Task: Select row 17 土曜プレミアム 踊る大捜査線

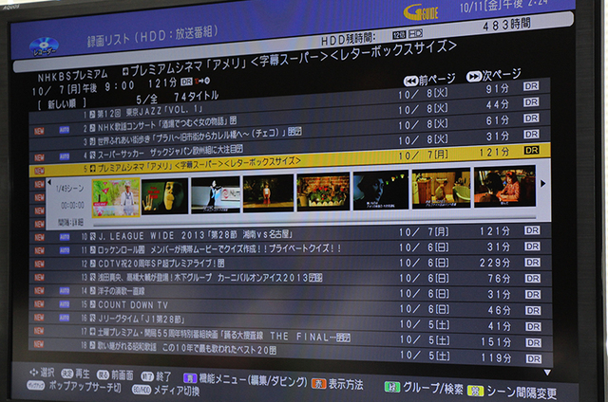Action: [291, 336]
